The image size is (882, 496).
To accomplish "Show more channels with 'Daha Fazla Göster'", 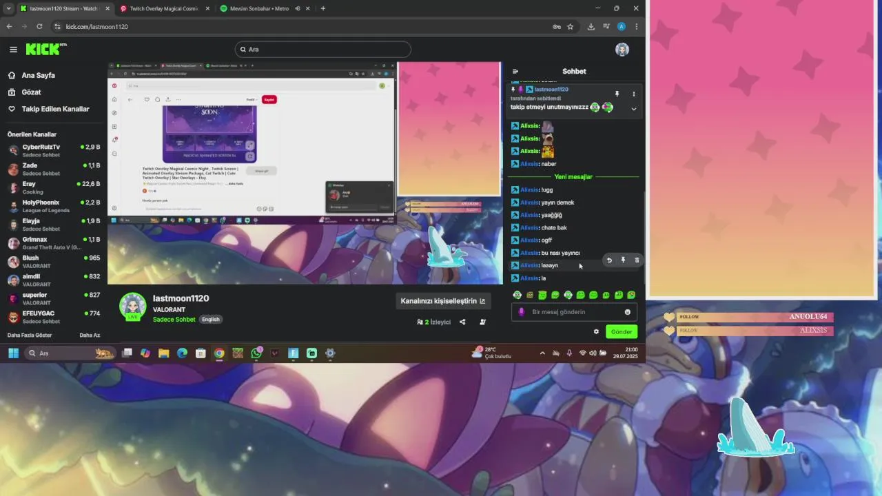I will [30, 335].
